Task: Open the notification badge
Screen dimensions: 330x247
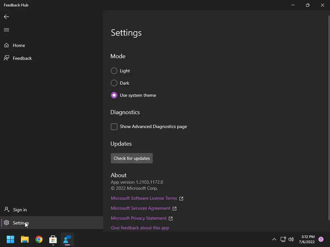Action: [x=321, y=239]
